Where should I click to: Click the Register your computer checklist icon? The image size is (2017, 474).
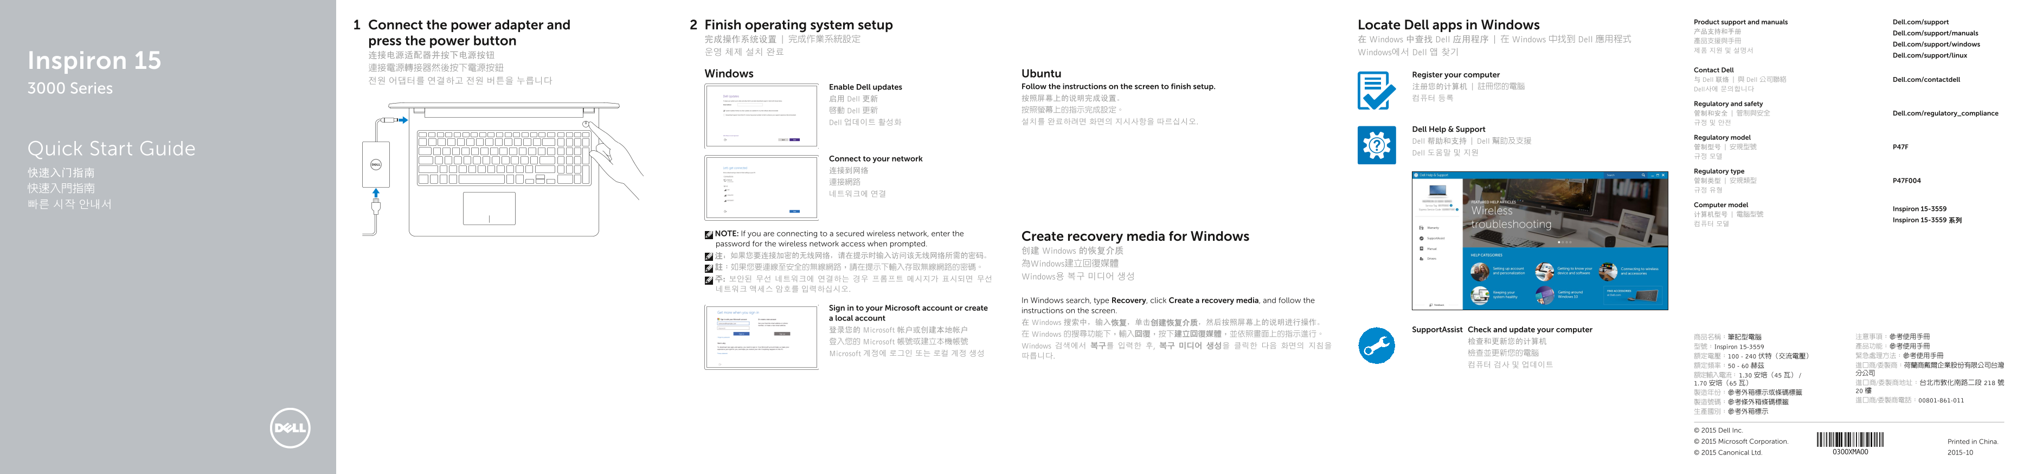click(1377, 91)
